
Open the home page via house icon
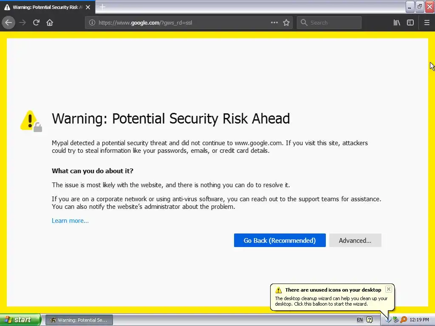50,23
